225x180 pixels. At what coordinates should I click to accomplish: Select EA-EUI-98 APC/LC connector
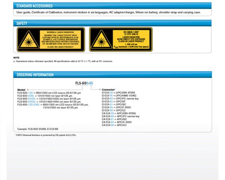tap(114, 125)
